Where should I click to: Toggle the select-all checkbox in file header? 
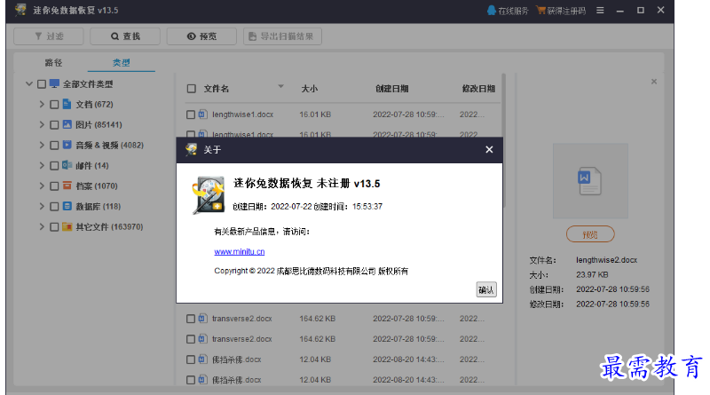[192, 89]
